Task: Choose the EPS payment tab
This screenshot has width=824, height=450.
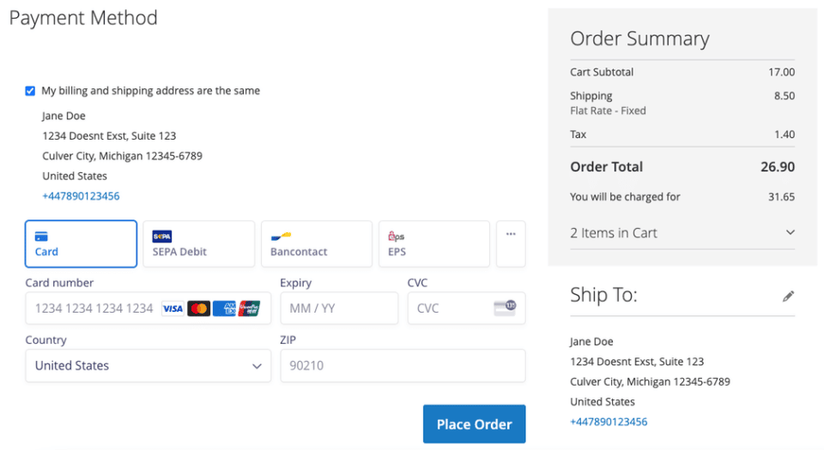Action: [434, 243]
